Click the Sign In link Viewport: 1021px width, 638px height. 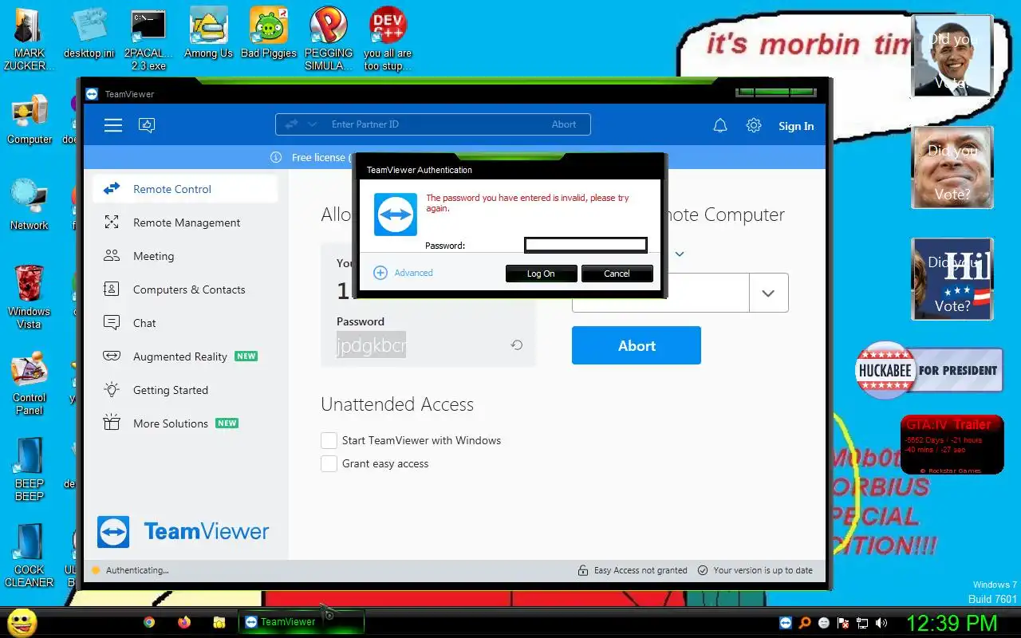pos(796,126)
